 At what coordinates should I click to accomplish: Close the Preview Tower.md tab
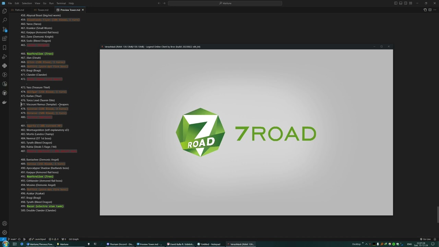coord(83,10)
